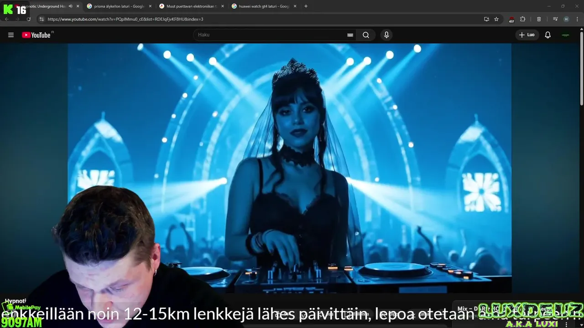Close the Muut puettavan elektroniikan tab

pyautogui.click(x=223, y=6)
